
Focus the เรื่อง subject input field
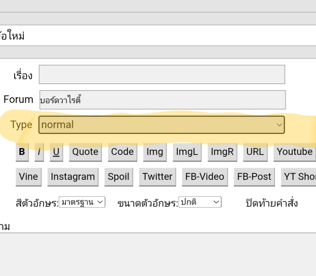[162, 74]
